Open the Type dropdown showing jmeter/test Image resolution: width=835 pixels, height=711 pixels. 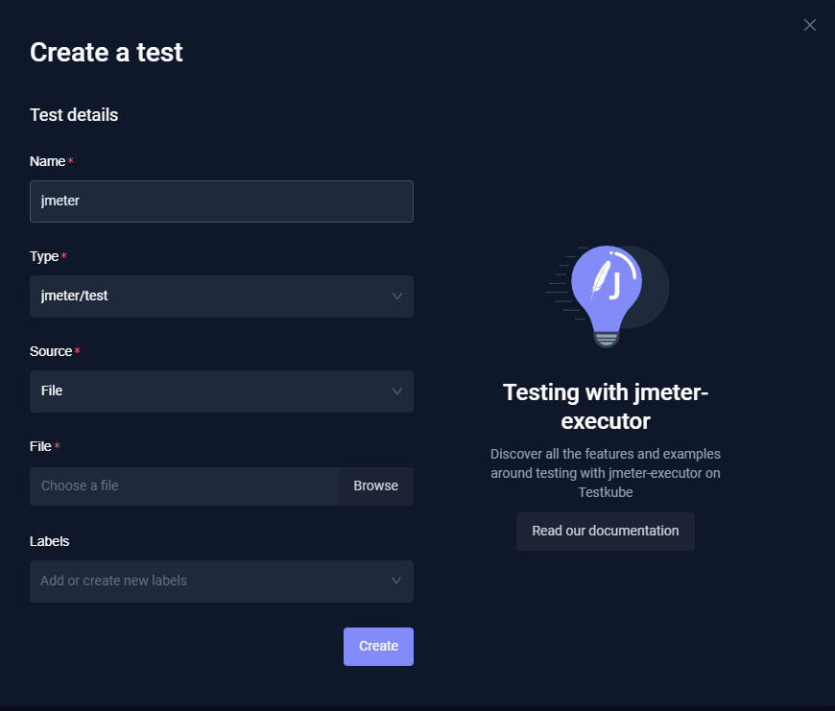[211, 296]
